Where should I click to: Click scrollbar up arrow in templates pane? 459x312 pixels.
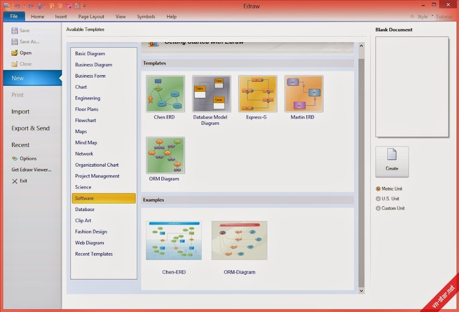click(361, 46)
